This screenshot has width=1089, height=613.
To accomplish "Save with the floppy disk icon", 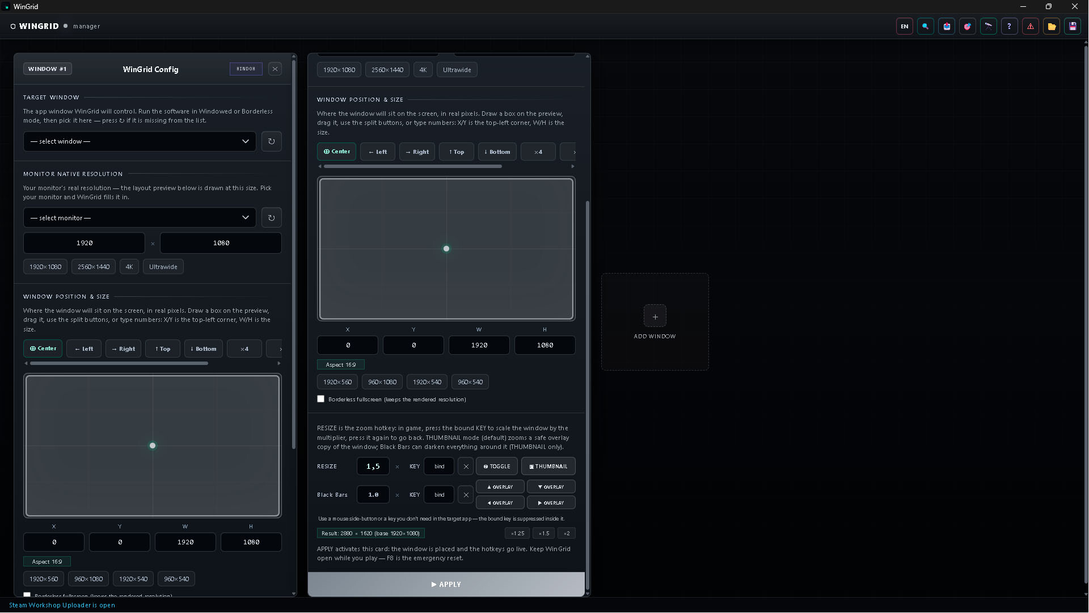I will coord(1072,26).
